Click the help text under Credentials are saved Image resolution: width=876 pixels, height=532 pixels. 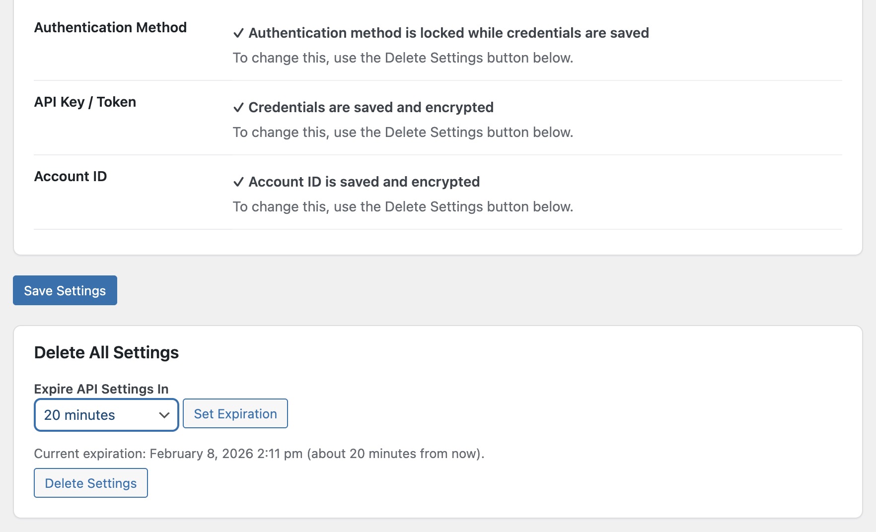403,132
